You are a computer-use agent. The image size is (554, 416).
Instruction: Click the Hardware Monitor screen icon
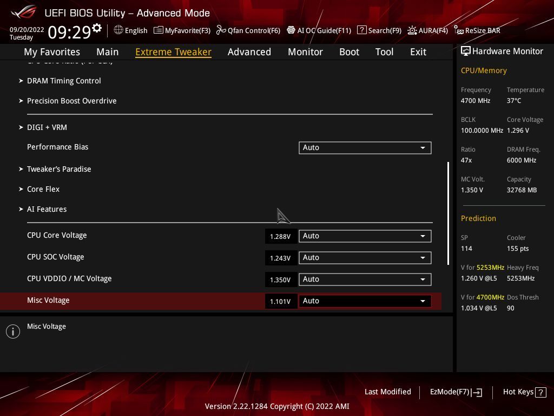(465, 51)
